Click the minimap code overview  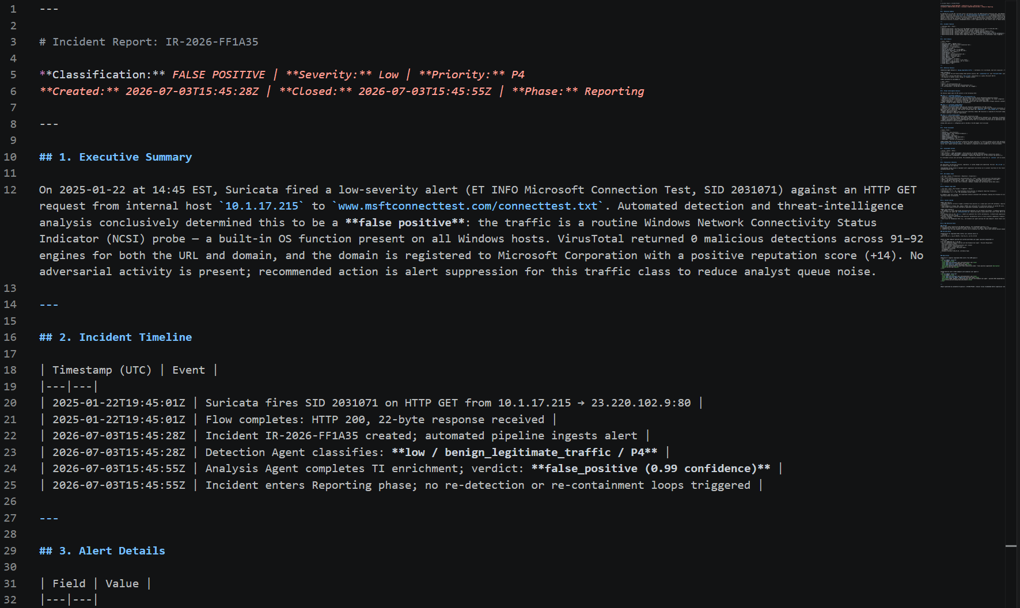pyautogui.click(x=972, y=144)
